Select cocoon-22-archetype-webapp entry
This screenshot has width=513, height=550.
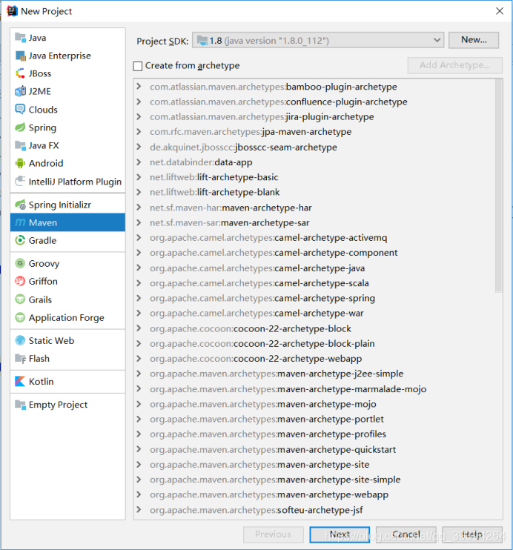256,359
